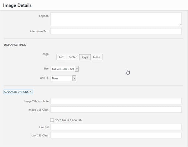Select the Right align button
188x147 pixels.
coord(85,57)
